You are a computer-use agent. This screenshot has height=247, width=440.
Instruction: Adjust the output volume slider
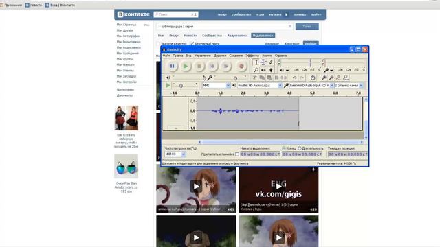click(x=188, y=78)
